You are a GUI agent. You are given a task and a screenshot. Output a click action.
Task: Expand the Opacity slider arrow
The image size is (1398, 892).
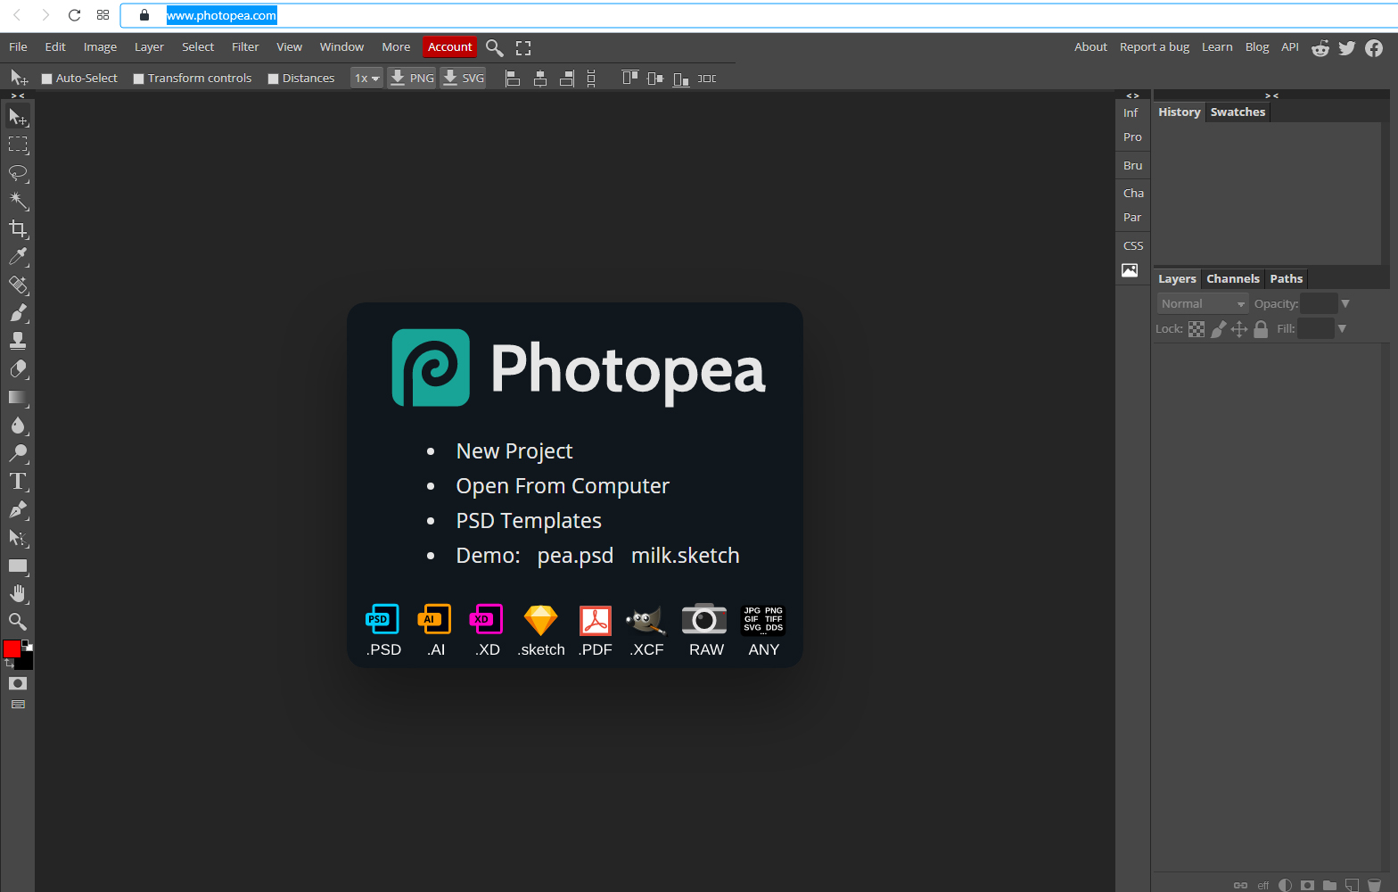(1345, 304)
